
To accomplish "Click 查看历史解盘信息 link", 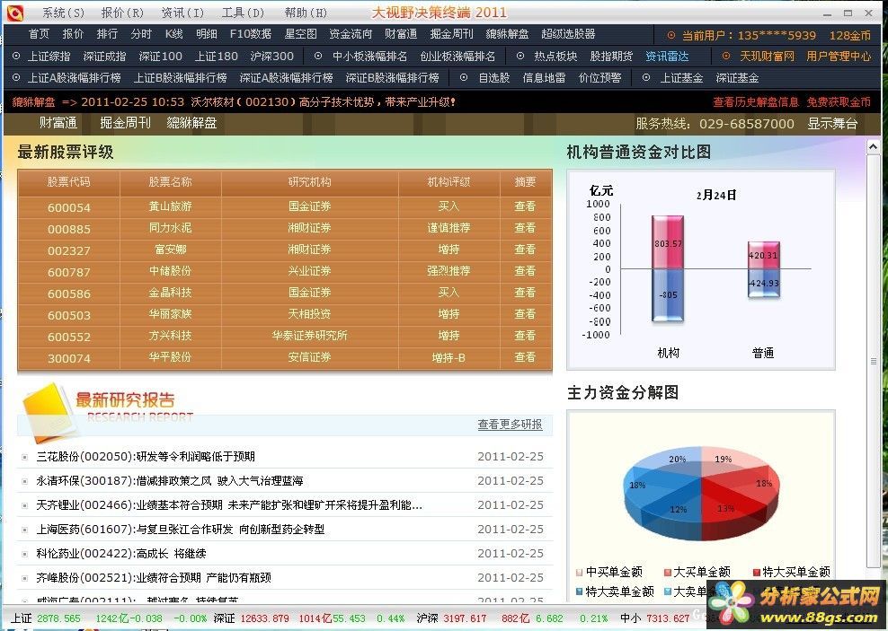I will click(756, 101).
